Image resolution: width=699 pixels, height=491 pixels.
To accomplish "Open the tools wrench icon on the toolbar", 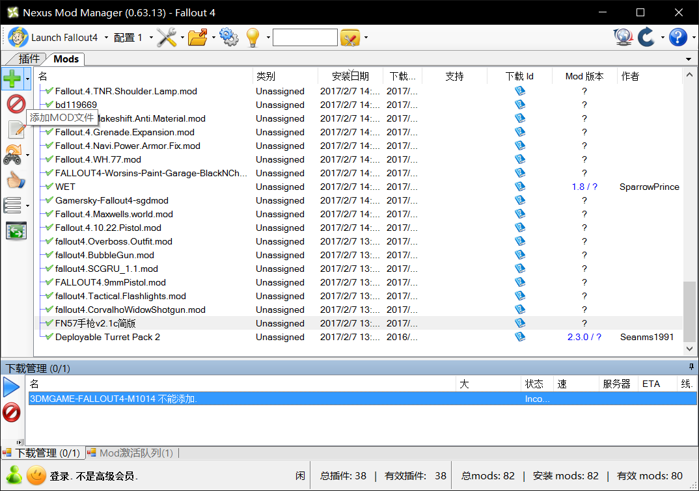I will pos(166,37).
